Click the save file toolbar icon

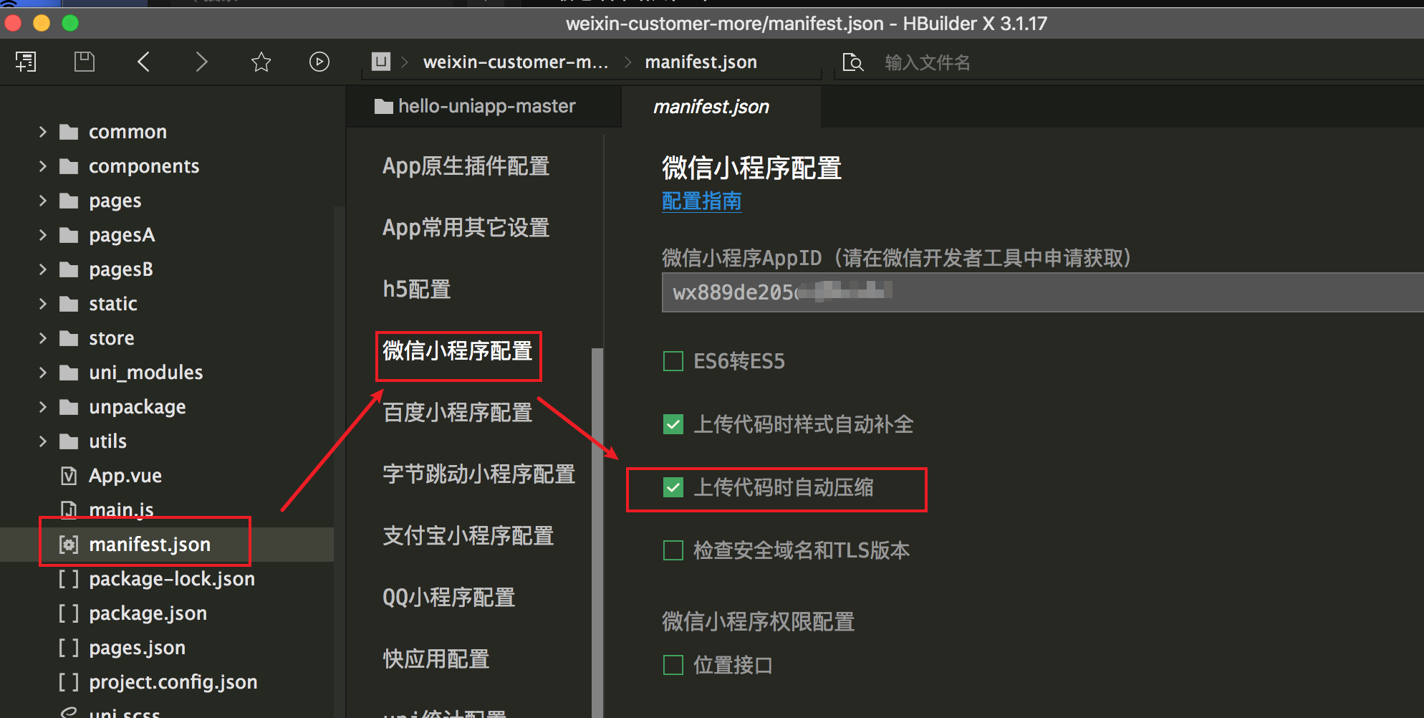coord(85,62)
